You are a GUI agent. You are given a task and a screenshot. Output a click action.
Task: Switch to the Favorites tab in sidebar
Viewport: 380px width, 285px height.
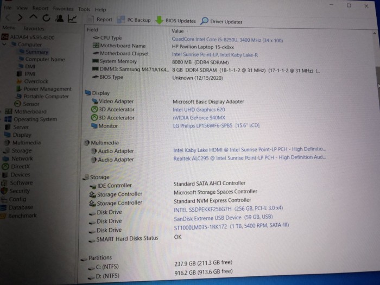34,29
